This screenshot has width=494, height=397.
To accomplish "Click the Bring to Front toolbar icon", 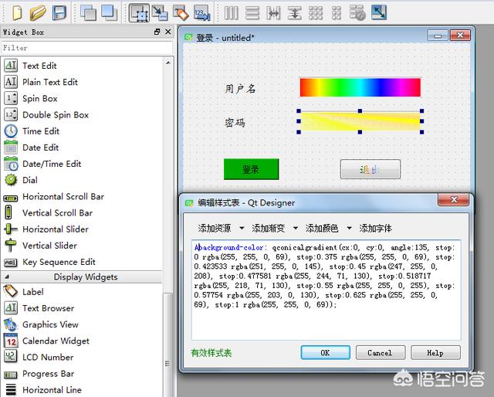I will click(x=109, y=13).
